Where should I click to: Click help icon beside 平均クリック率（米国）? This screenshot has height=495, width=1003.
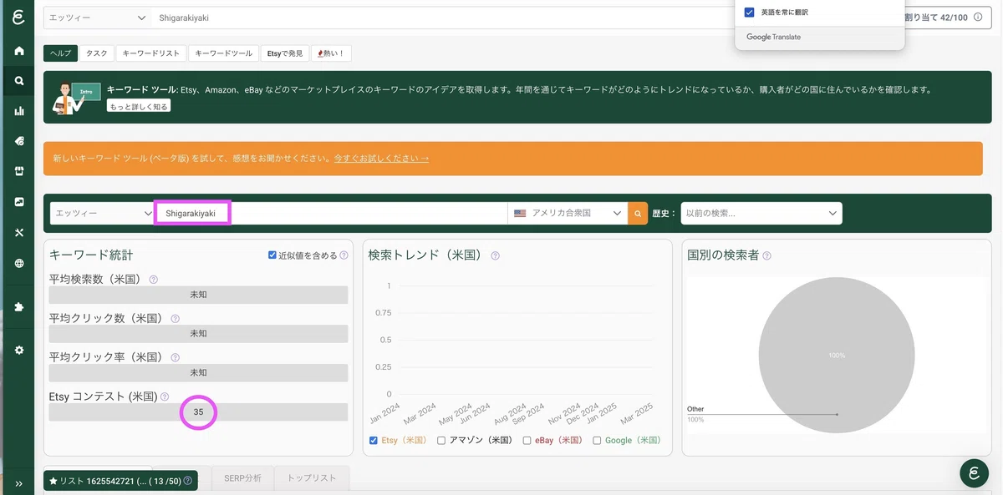176,357
